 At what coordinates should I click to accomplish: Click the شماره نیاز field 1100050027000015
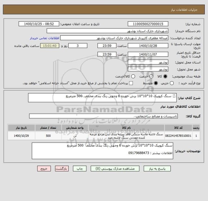[x=148, y=24]
